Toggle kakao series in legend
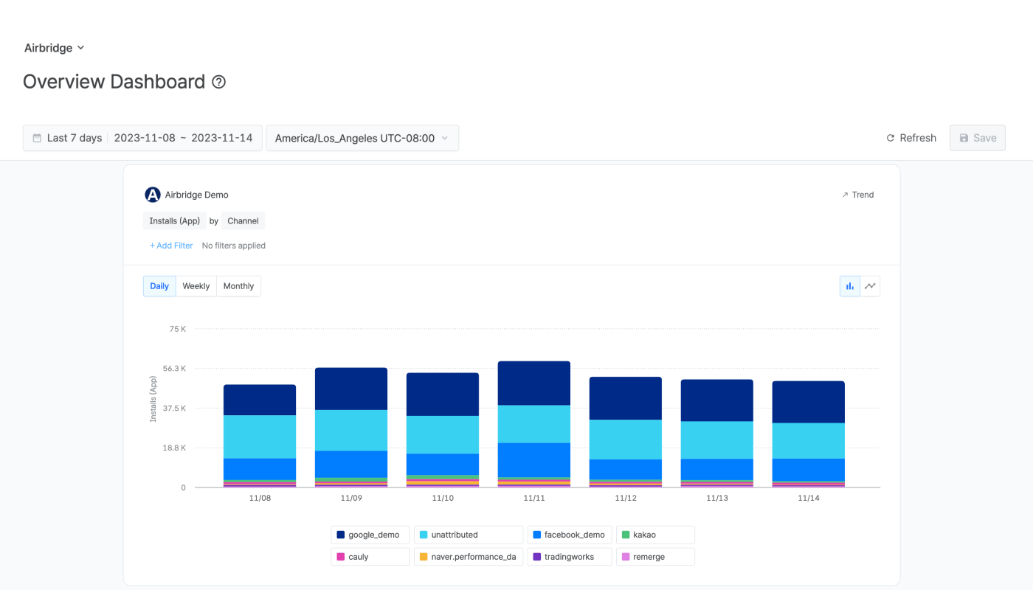 coord(655,535)
